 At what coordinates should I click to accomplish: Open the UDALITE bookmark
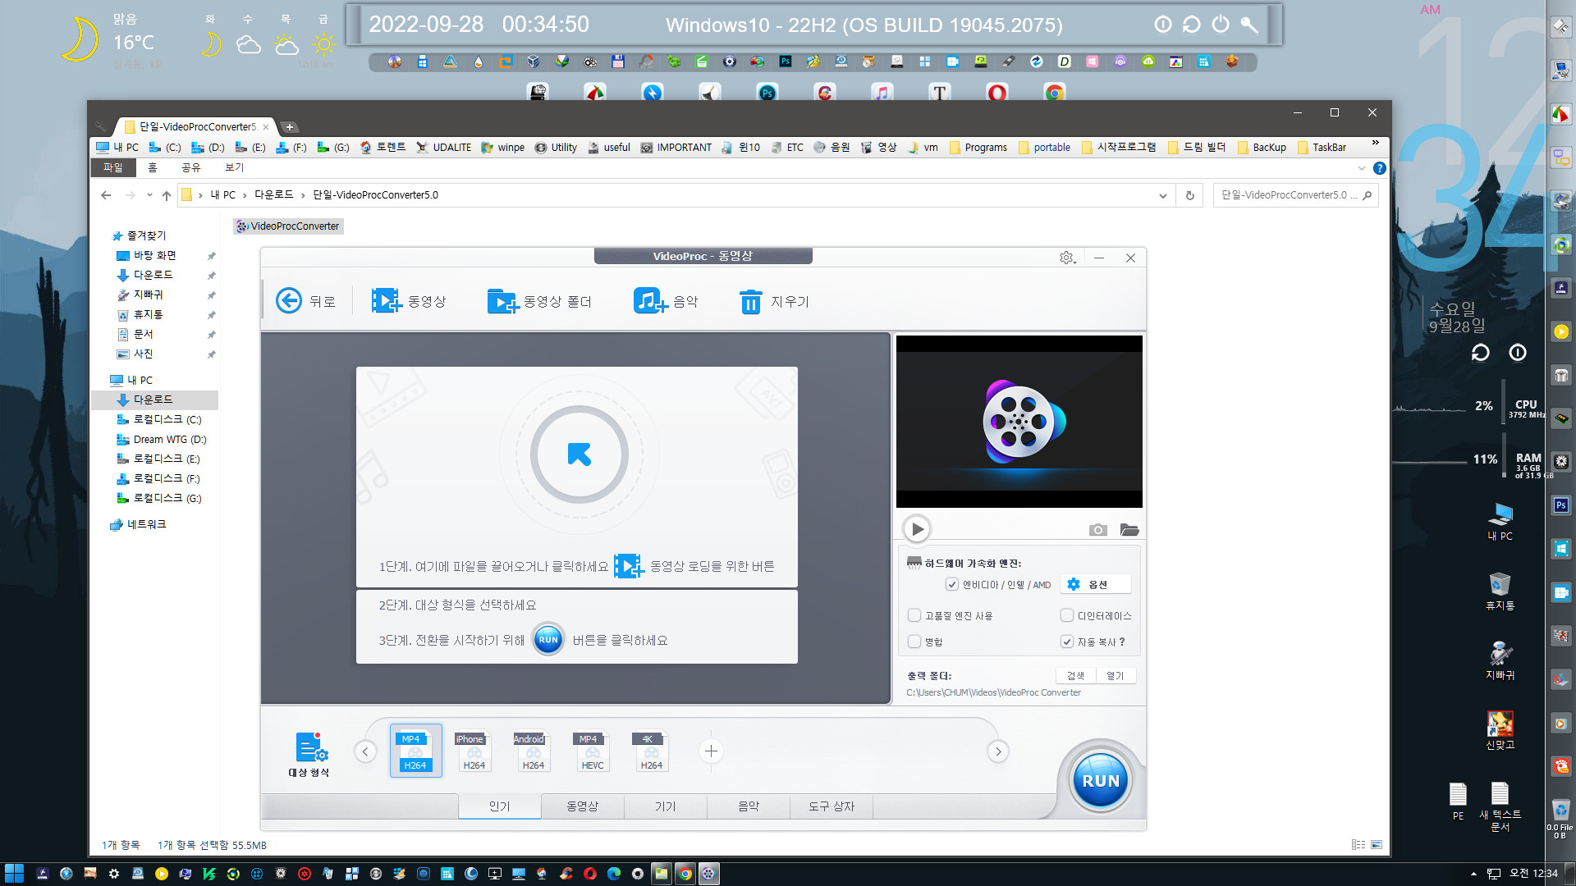pyautogui.click(x=444, y=148)
